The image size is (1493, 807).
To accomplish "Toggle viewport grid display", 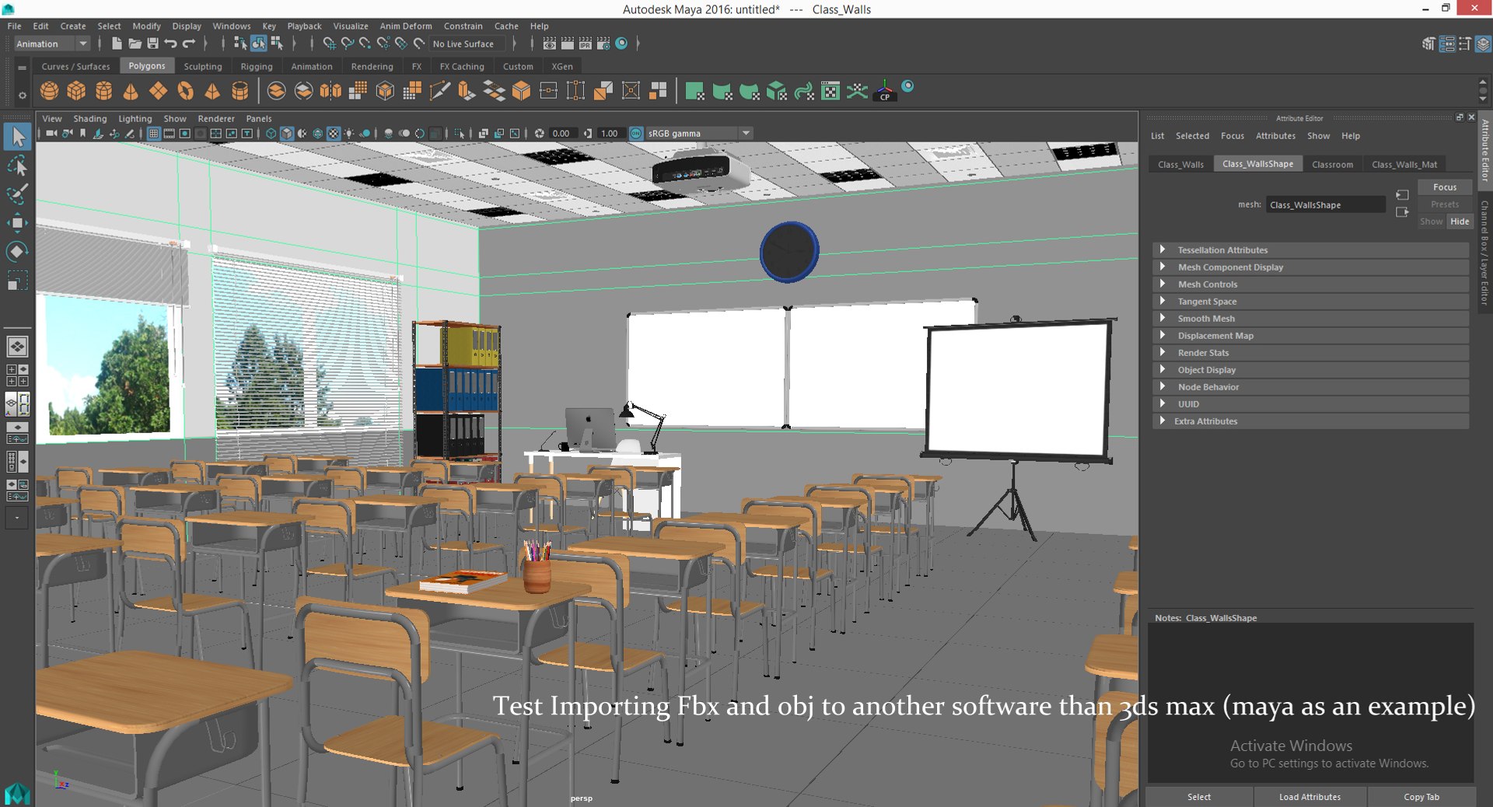I will tap(153, 134).
